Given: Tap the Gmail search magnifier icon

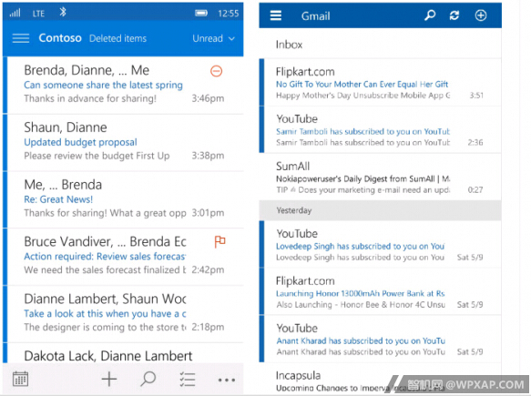Looking at the screenshot, I should point(430,15).
